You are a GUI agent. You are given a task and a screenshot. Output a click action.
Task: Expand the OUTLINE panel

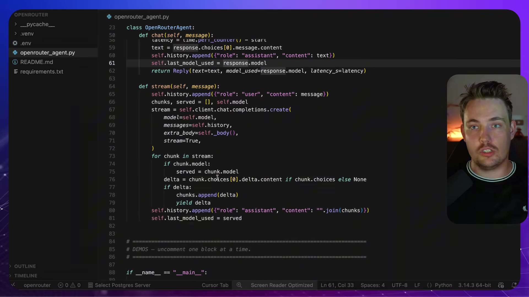(x=25, y=266)
